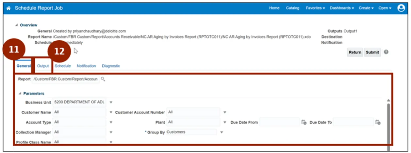Collapse the Parameters section

pos(20,93)
